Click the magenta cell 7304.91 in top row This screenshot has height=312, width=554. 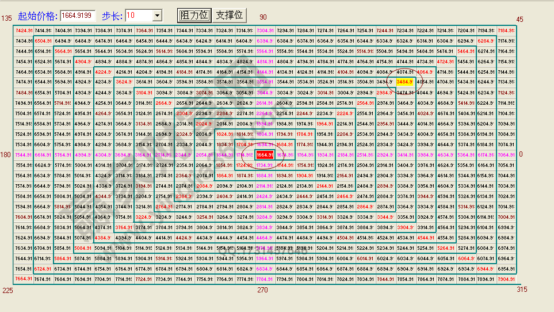pos(265,31)
